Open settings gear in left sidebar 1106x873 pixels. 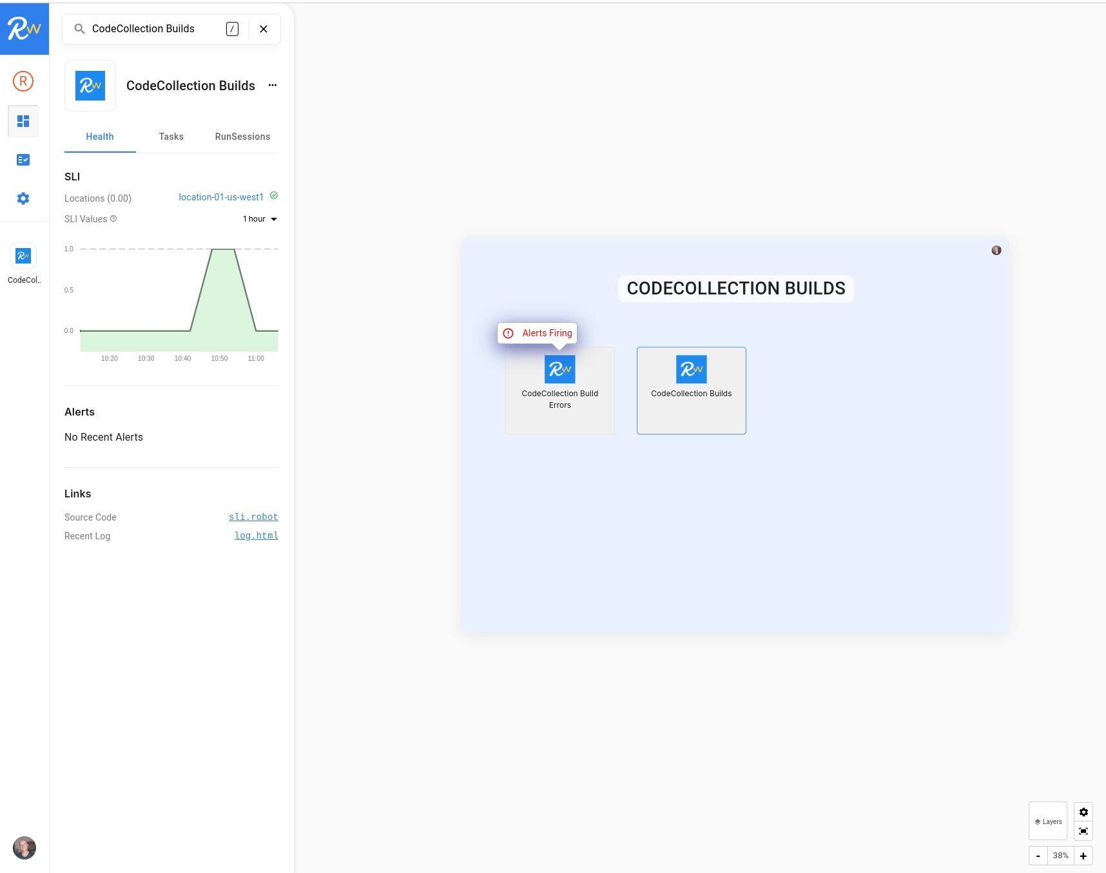tap(23, 198)
